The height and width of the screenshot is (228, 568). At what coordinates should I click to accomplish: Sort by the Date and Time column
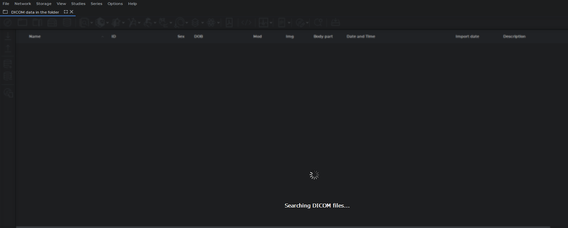361,36
